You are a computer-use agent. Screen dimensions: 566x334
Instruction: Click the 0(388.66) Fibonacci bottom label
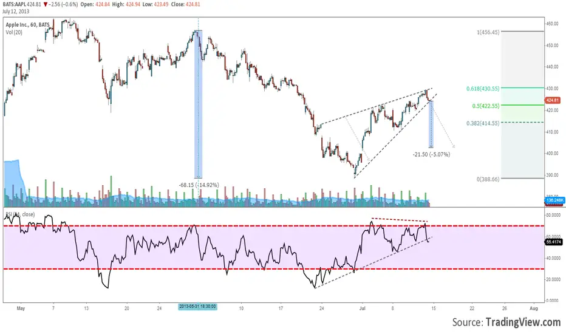488,179
